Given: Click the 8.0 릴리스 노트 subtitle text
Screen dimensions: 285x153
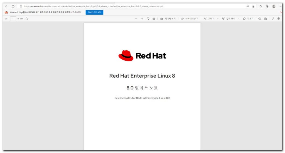Looking at the screenshot, I should [142, 88].
